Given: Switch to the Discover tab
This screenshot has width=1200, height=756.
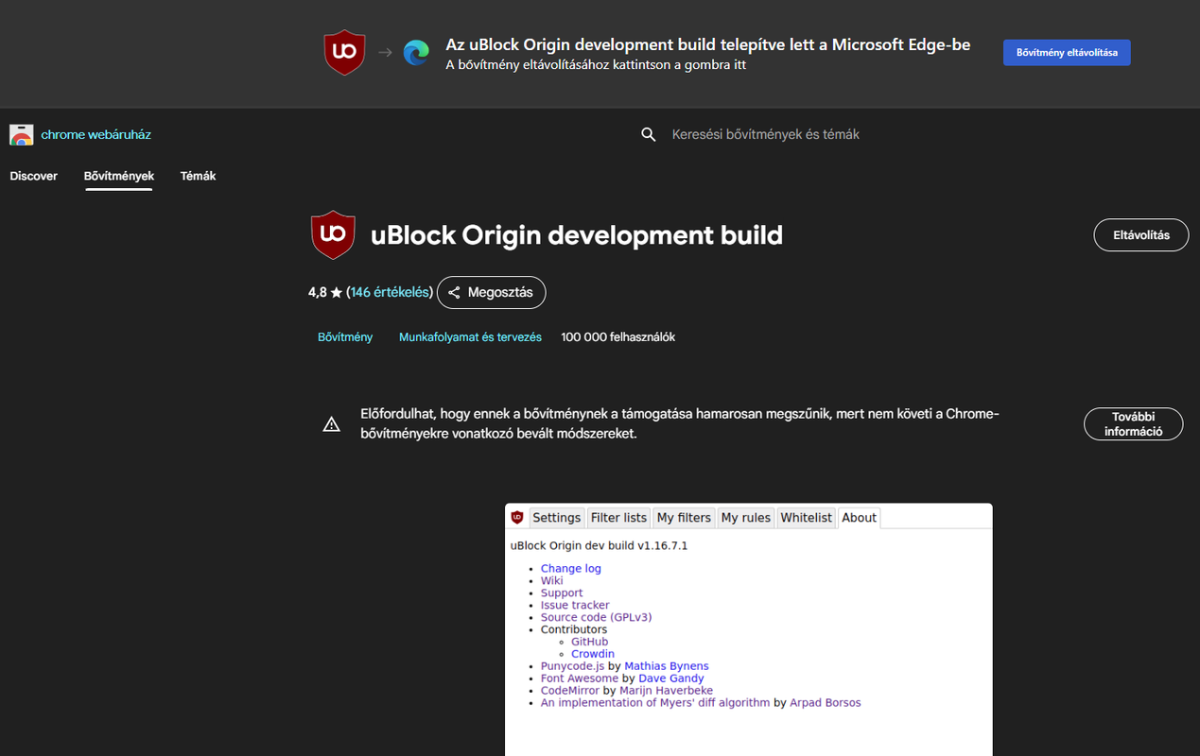Looking at the screenshot, I should (34, 176).
